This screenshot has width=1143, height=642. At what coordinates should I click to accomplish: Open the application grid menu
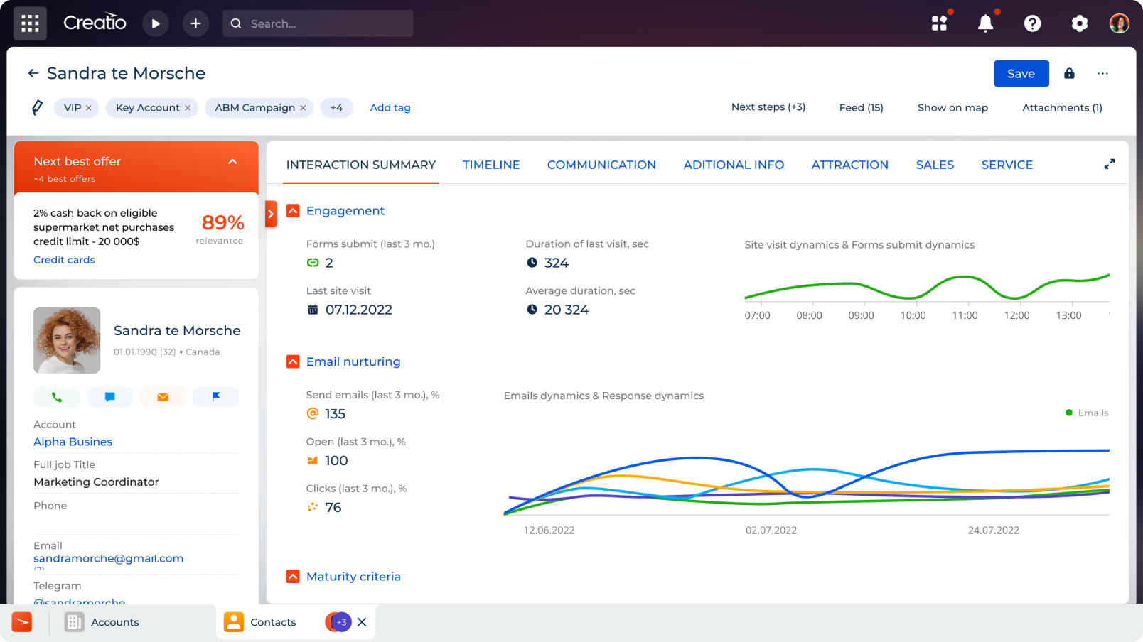[x=30, y=23]
